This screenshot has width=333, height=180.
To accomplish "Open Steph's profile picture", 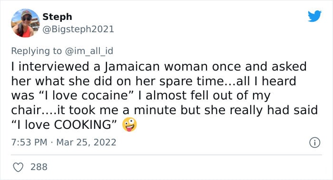I will coord(25,23).
